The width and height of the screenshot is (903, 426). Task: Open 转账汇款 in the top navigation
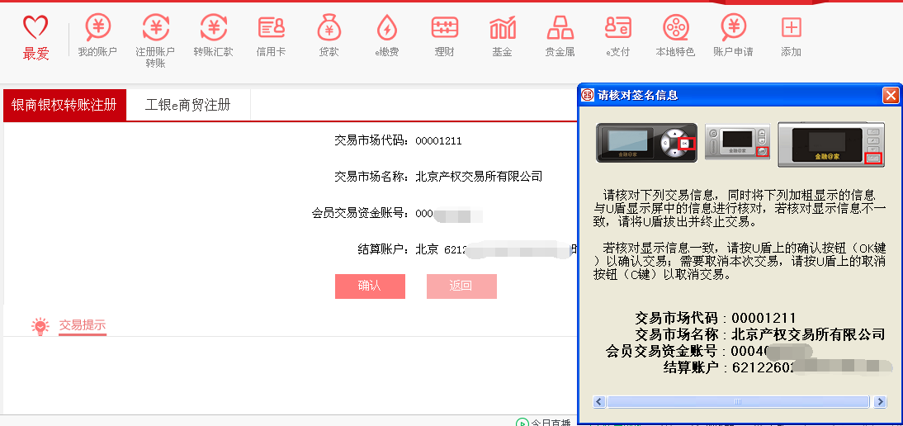click(x=213, y=35)
